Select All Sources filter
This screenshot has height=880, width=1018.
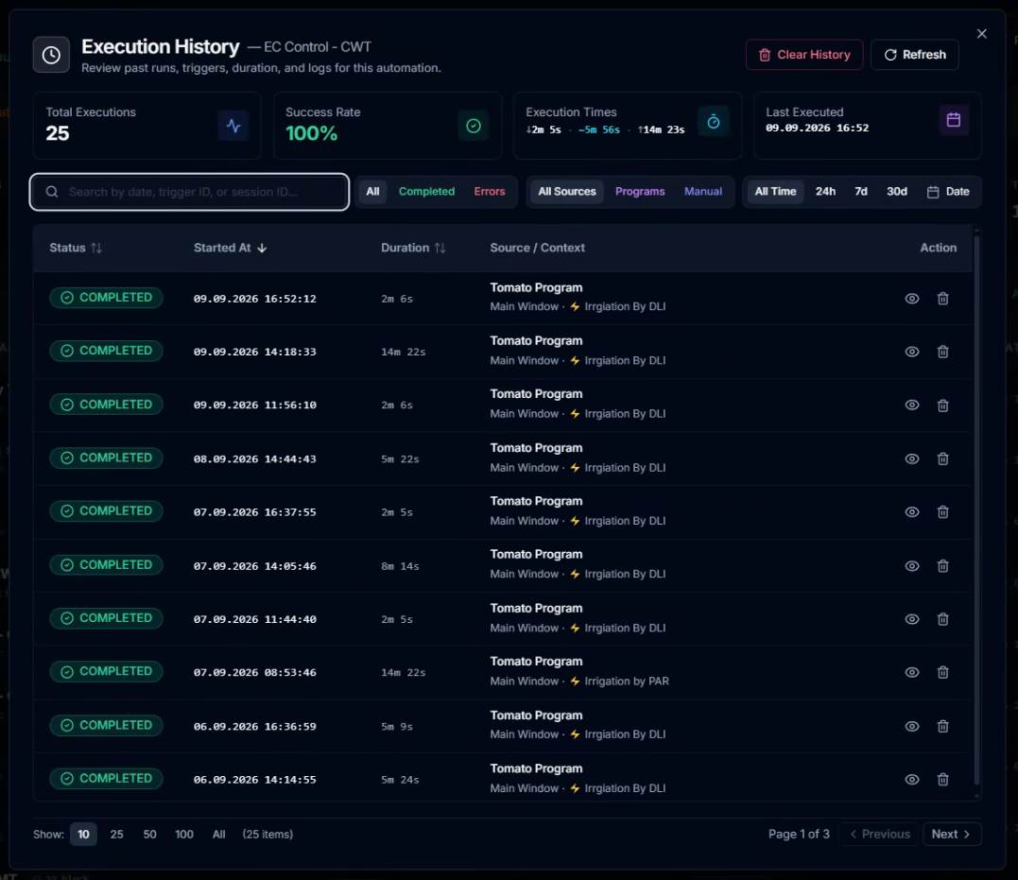click(567, 192)
